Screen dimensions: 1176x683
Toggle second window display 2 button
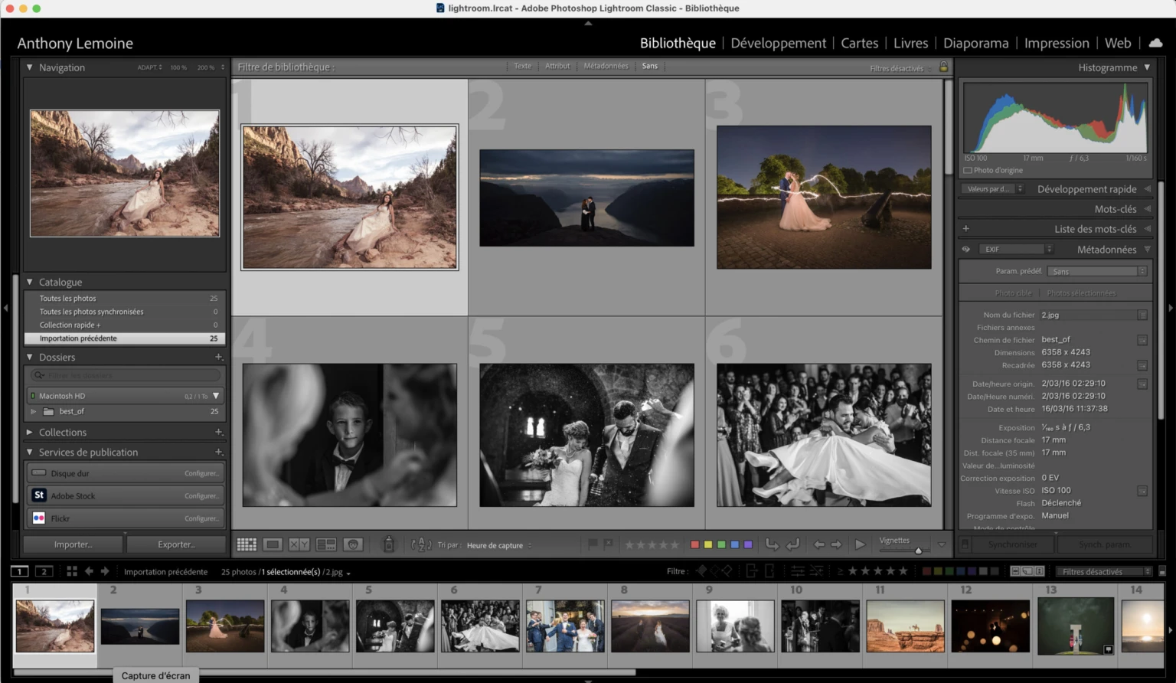tap(44, 571)
